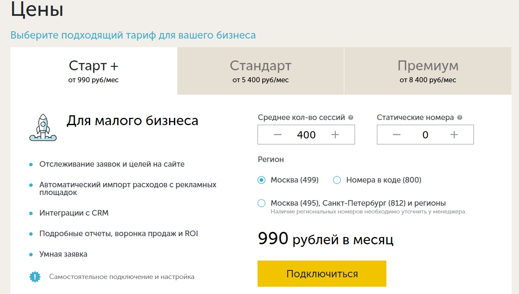Select Москва (495), Санкт-Петербург regions option
The image size is (519, 294).
tap(261, 203)
